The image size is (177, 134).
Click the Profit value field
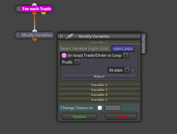tap(67, 62)
